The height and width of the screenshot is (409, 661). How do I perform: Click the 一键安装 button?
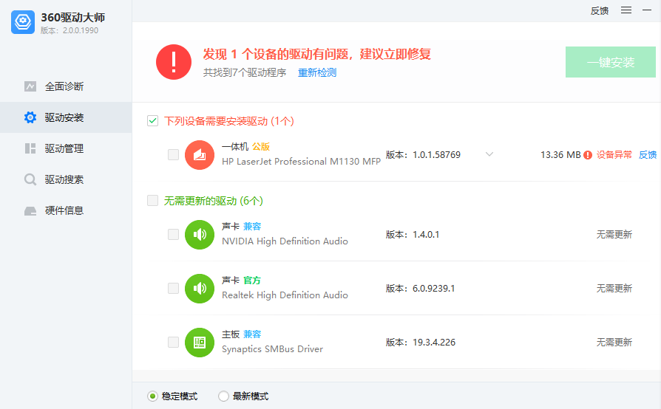[611, 62]
